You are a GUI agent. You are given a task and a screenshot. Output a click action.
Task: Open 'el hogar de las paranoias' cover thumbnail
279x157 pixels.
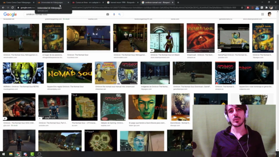pyautogui.click(x=53, y=38)
